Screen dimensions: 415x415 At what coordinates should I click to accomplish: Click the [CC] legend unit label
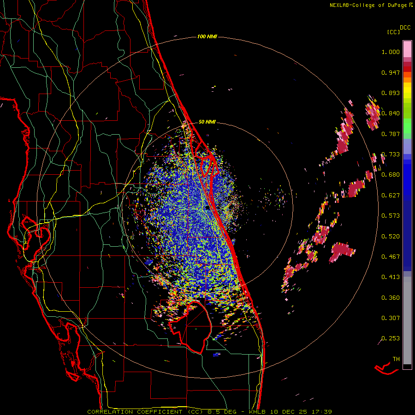[x=394, y=32]
